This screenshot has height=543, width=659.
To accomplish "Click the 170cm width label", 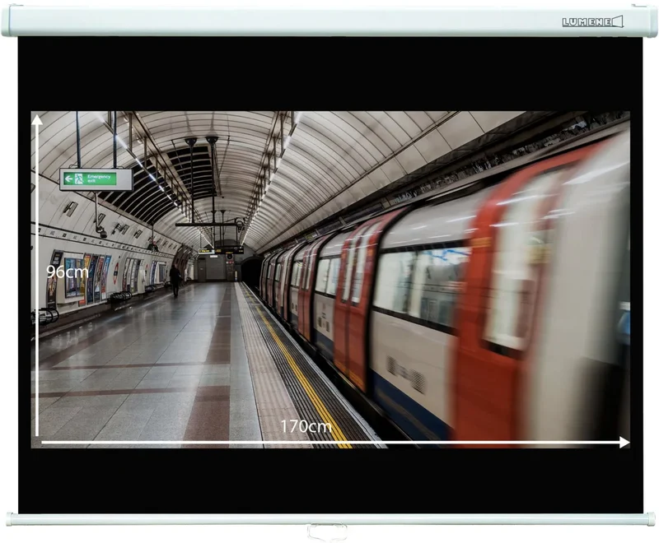I will (x=306, y=426).
